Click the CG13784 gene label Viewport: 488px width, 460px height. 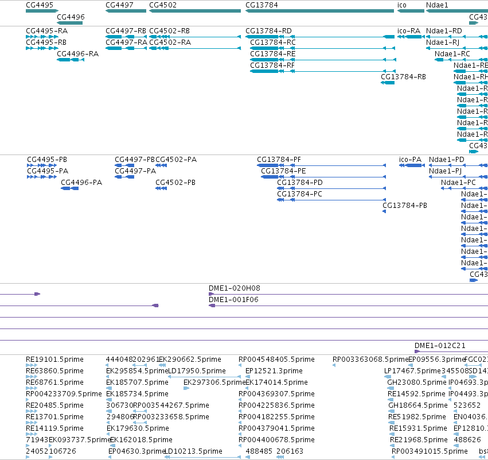coord(261,5)
